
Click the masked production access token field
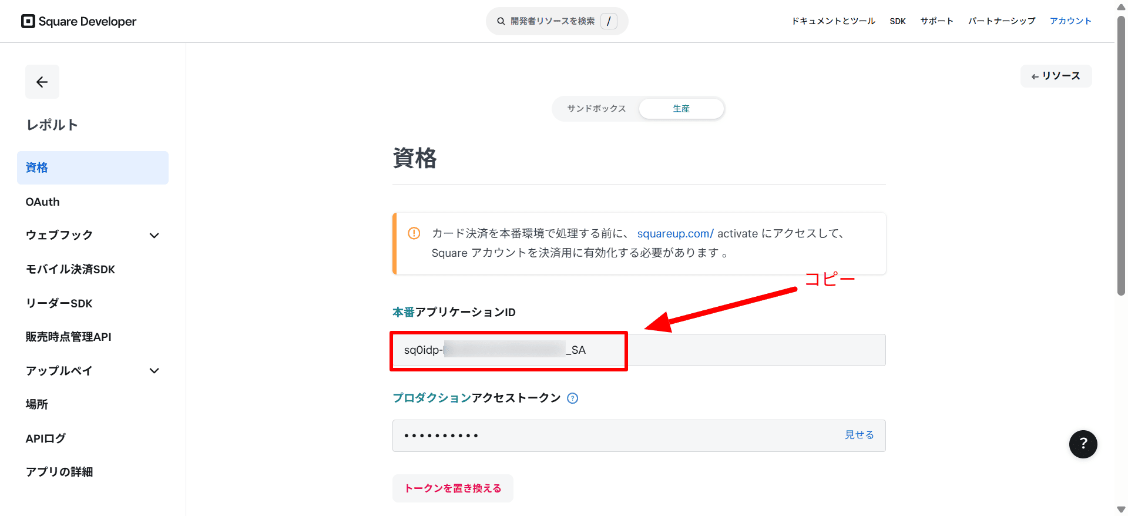pos(639,435)
